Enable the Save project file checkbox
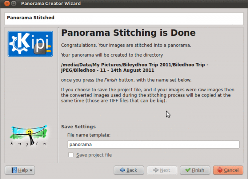 pyautogui.click(x=71, y=155)
